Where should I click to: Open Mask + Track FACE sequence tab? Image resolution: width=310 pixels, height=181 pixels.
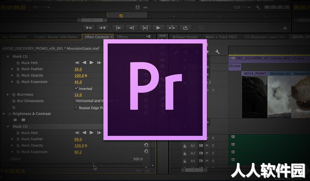pos(221,37)
